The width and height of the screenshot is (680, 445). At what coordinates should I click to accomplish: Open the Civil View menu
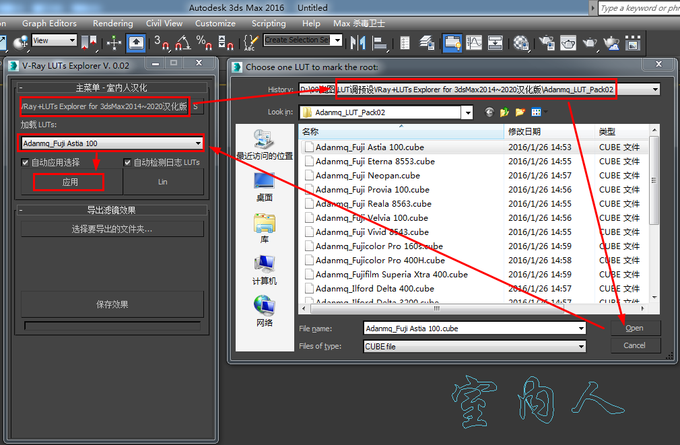[164, 24]
